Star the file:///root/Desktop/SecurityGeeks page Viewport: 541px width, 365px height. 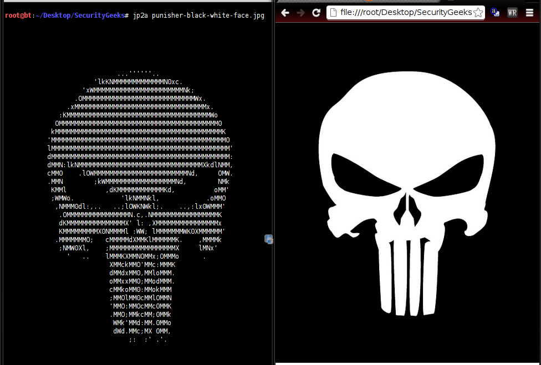point(478,12)
